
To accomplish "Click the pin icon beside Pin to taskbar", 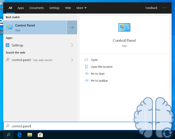I will 86,80.
